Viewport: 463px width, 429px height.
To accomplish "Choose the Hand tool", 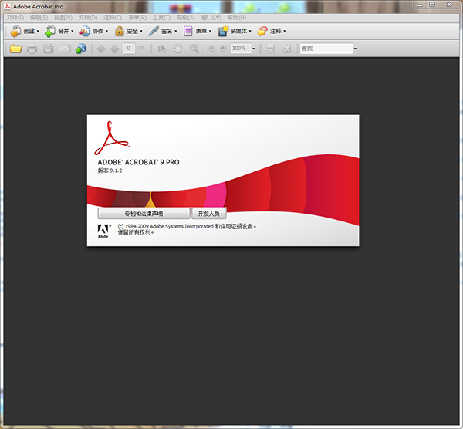I will pos(177,49).
